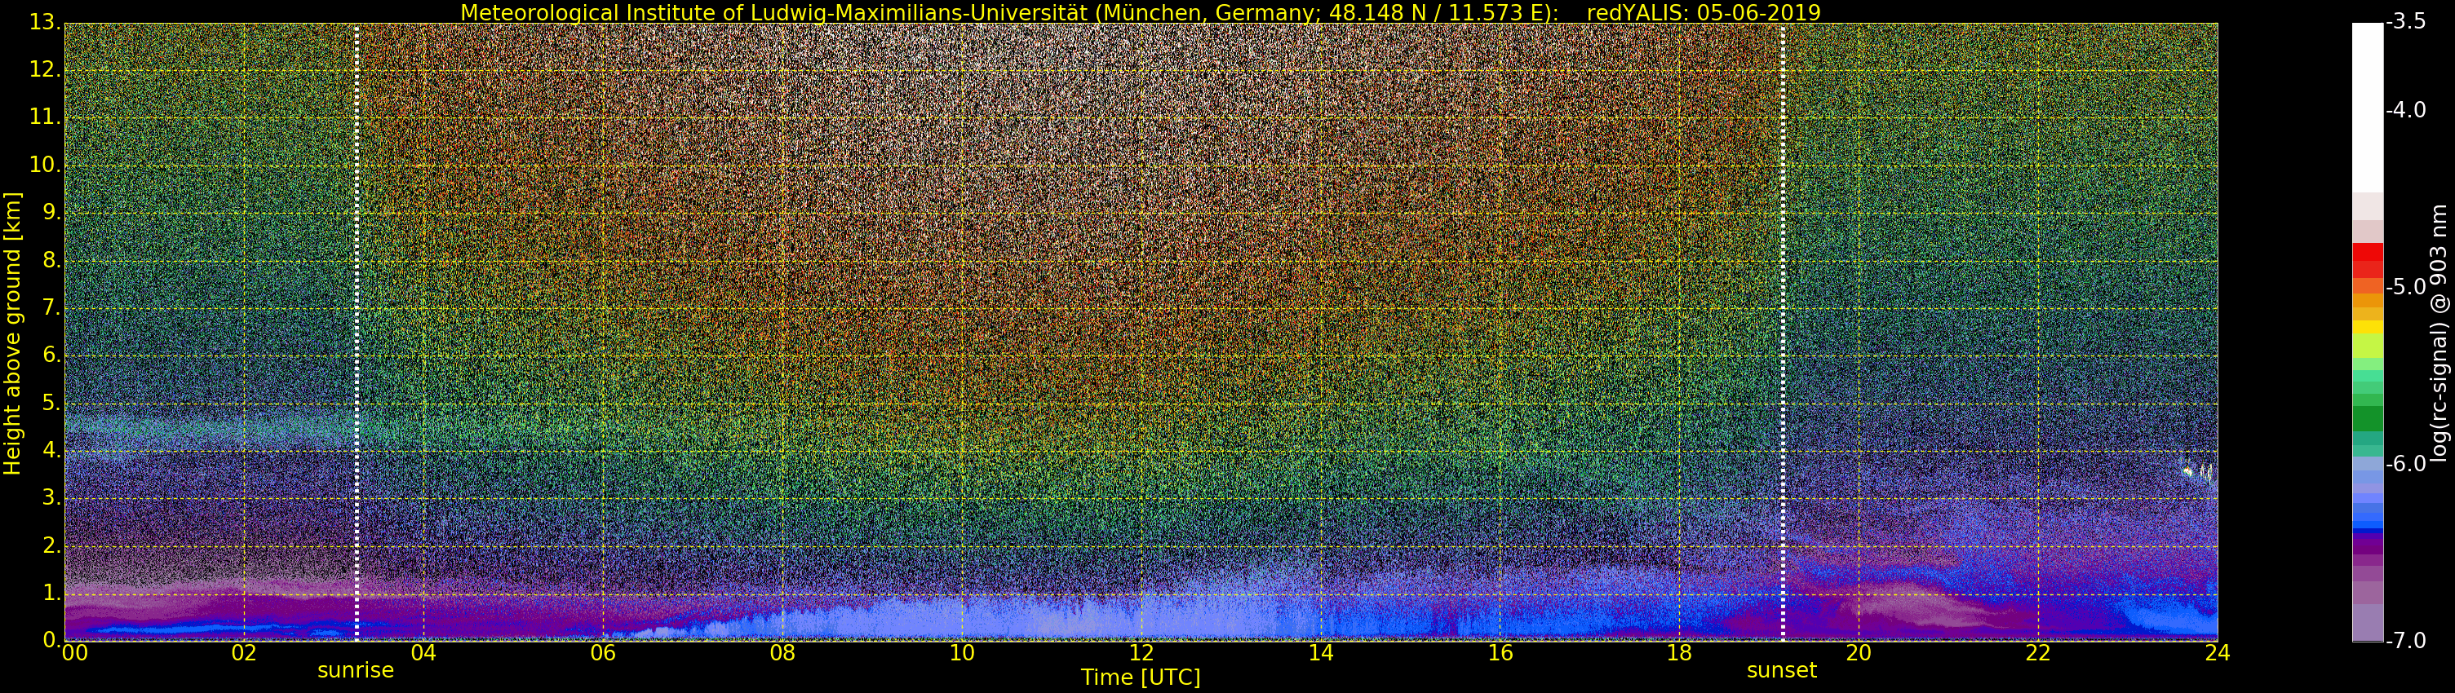Click the time axis tick '20'
Viewport: 2455px width, 693px height.
pos(1859,653)
